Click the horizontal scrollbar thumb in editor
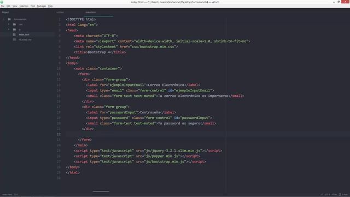 coord(101,191)
